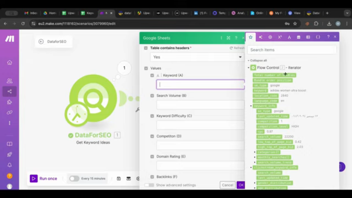The width and height of the screenshot is (352, 198).
Task: Open the user profile avatar in sidebar
Action: click(x=10, y=186)
